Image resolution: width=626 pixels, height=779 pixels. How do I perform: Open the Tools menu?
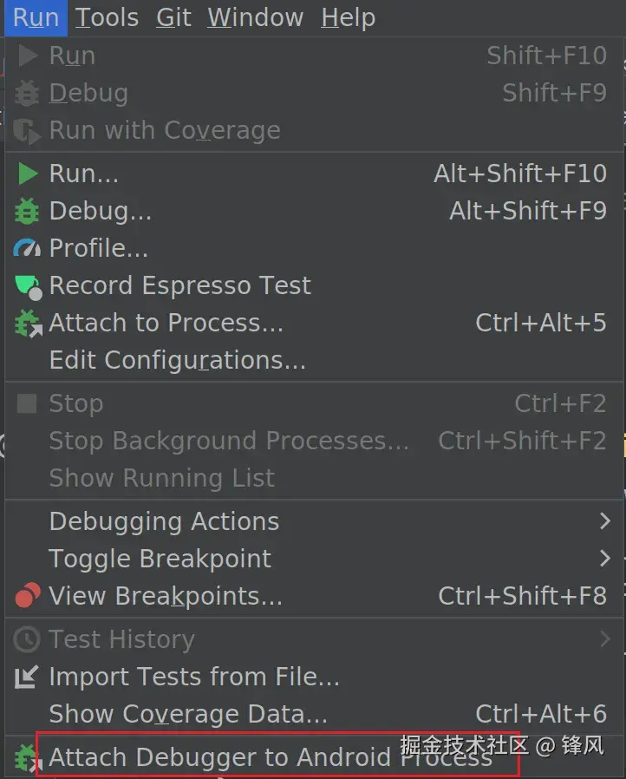click(107, 17)
